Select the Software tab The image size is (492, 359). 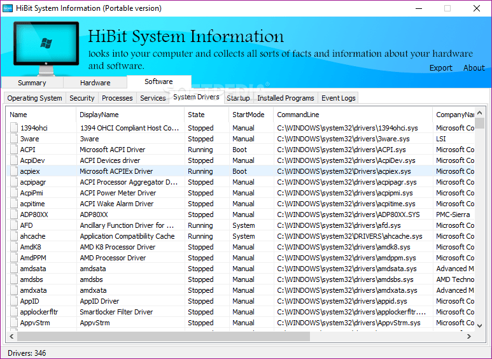pos(158,81)
